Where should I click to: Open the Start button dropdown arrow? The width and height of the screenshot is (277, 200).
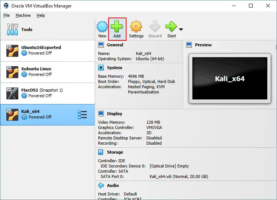181,30
